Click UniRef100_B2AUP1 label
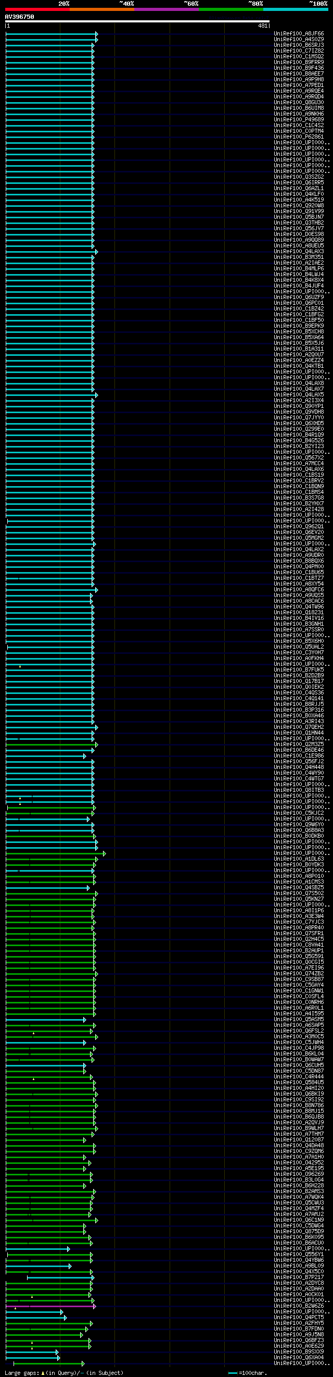This screenshot has height=1377, width=333. tap(299, 950)
